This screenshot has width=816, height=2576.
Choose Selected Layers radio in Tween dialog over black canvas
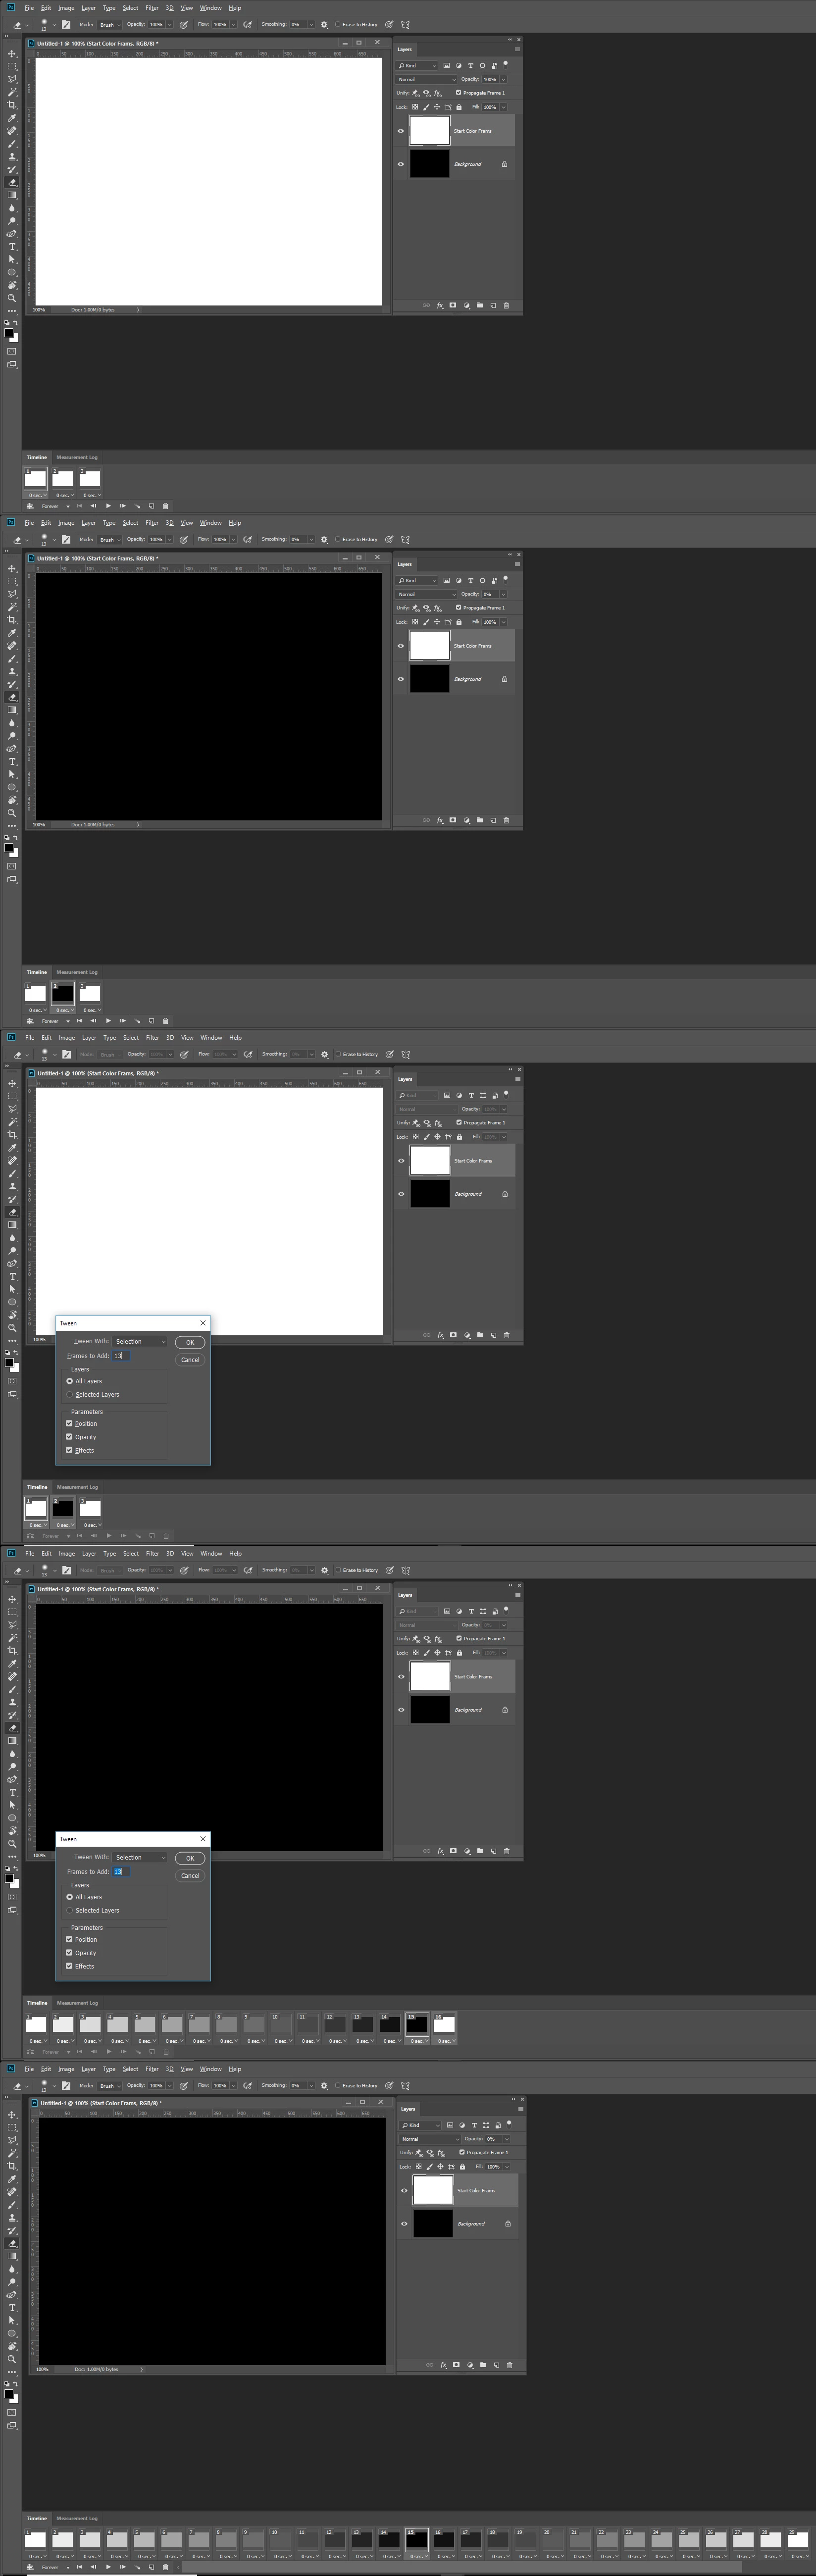coord(69,1910)
